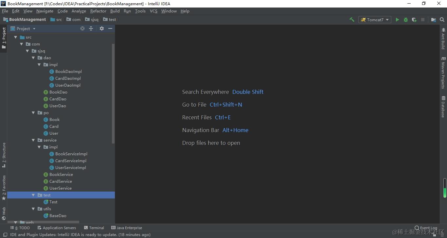Open the Refactor menu

click(98, 11)
